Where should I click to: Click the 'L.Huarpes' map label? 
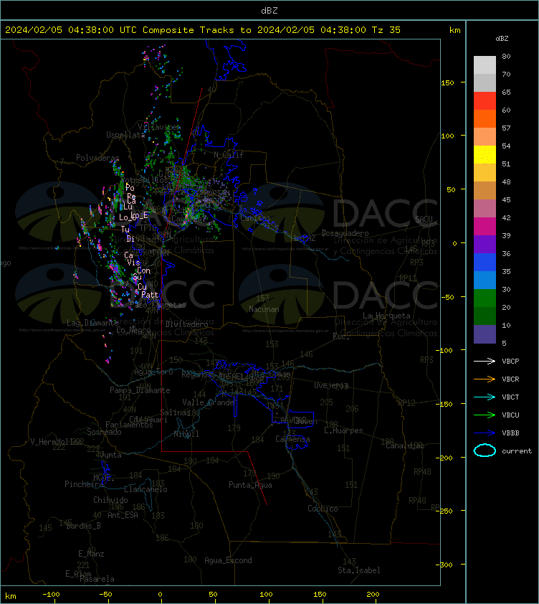(x=343, y=430)
